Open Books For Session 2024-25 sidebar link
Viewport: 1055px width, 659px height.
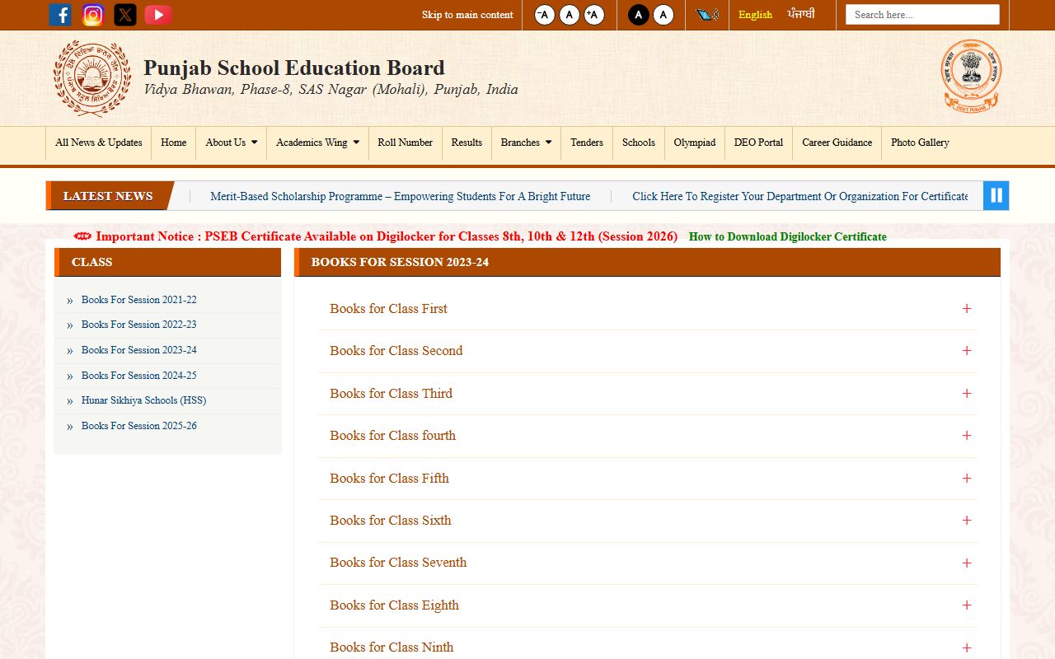click(x=138, y=376)
